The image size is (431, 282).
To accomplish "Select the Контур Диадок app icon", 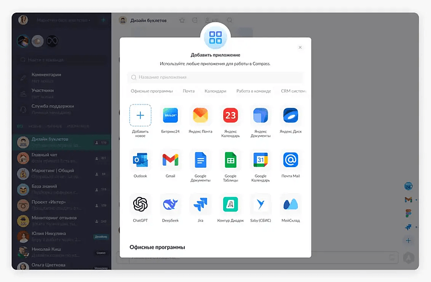I will point(230,204).
